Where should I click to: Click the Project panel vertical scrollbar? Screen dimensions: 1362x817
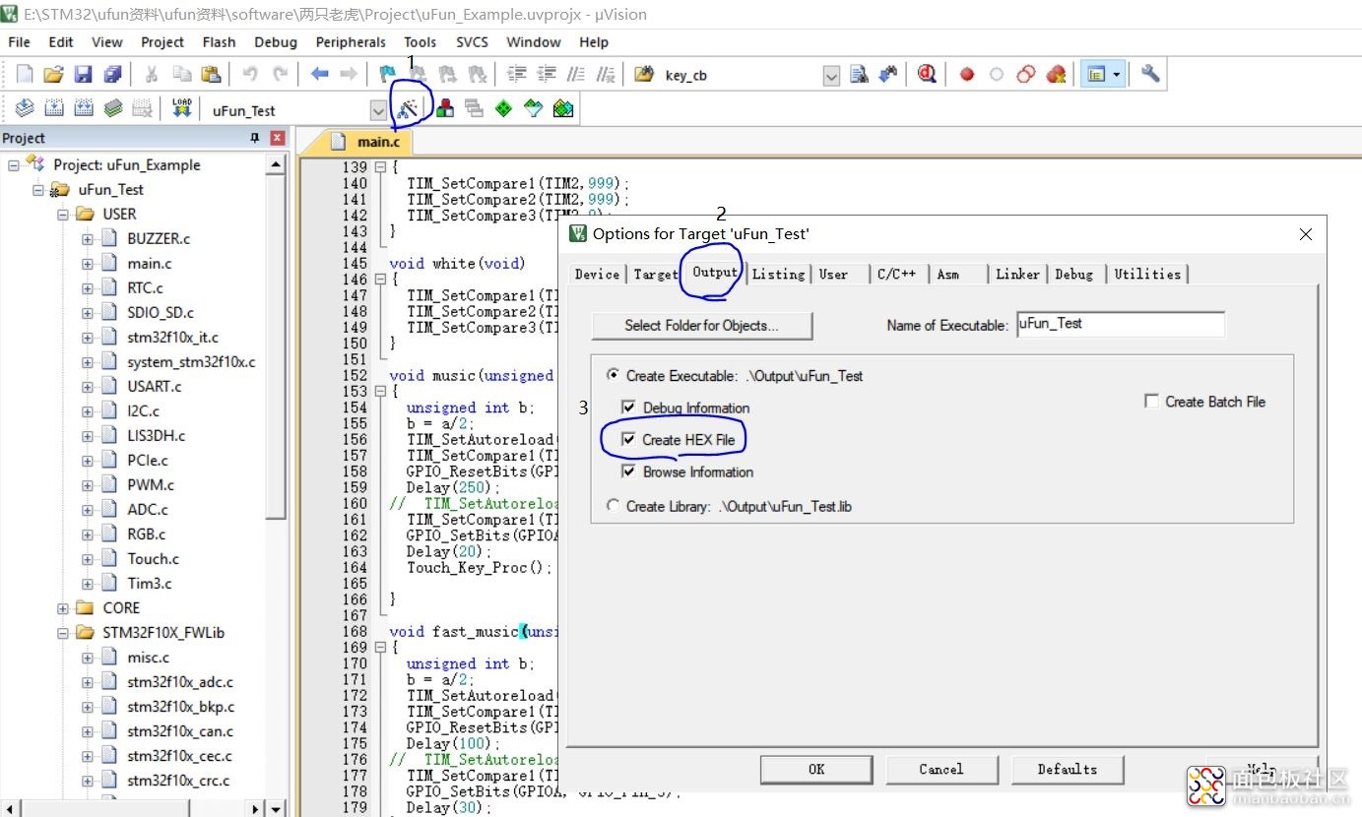[277, 482]
